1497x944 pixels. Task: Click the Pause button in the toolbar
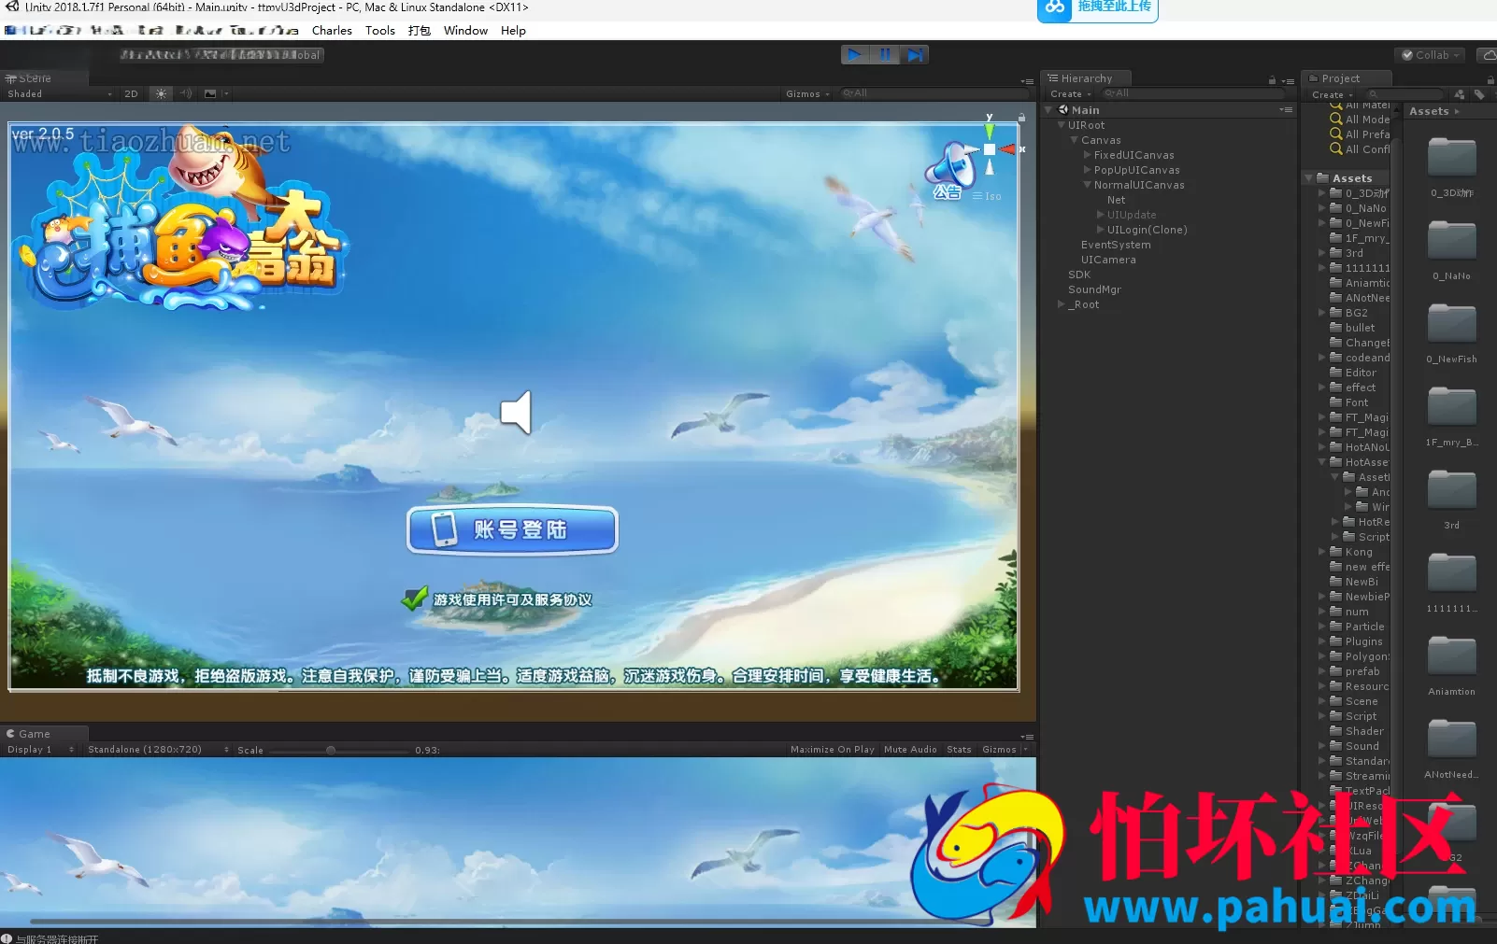[x=885, y=55]
